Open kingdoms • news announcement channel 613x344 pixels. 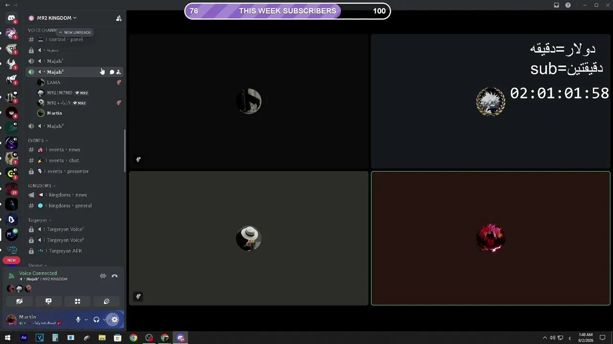point(75,195)
